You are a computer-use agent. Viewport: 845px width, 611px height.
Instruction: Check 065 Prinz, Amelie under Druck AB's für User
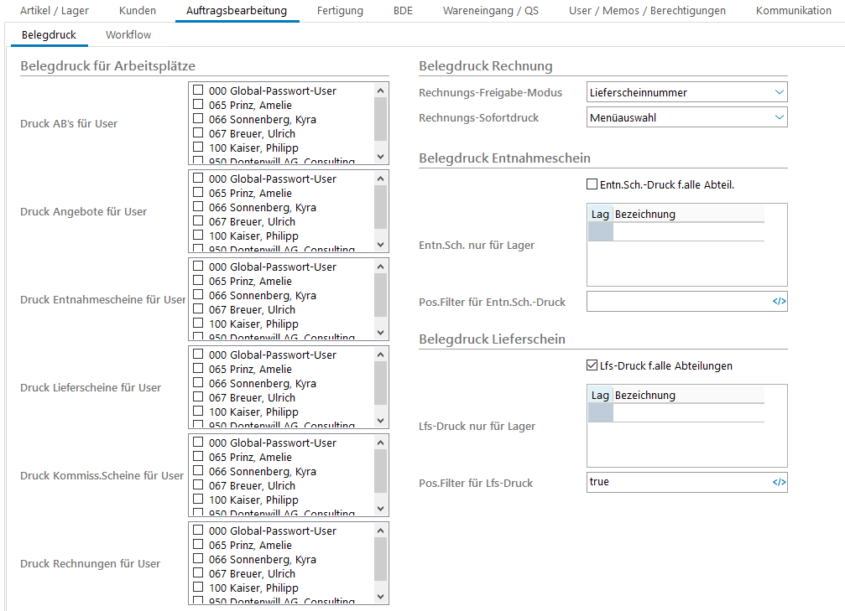[198, 105]
